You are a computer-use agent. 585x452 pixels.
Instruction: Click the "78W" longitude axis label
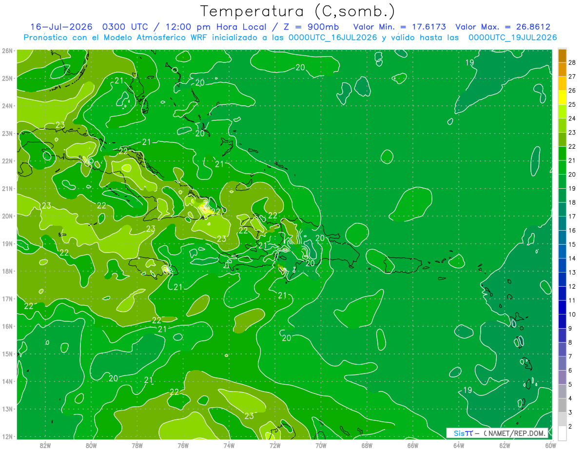(x=137, y=445)
